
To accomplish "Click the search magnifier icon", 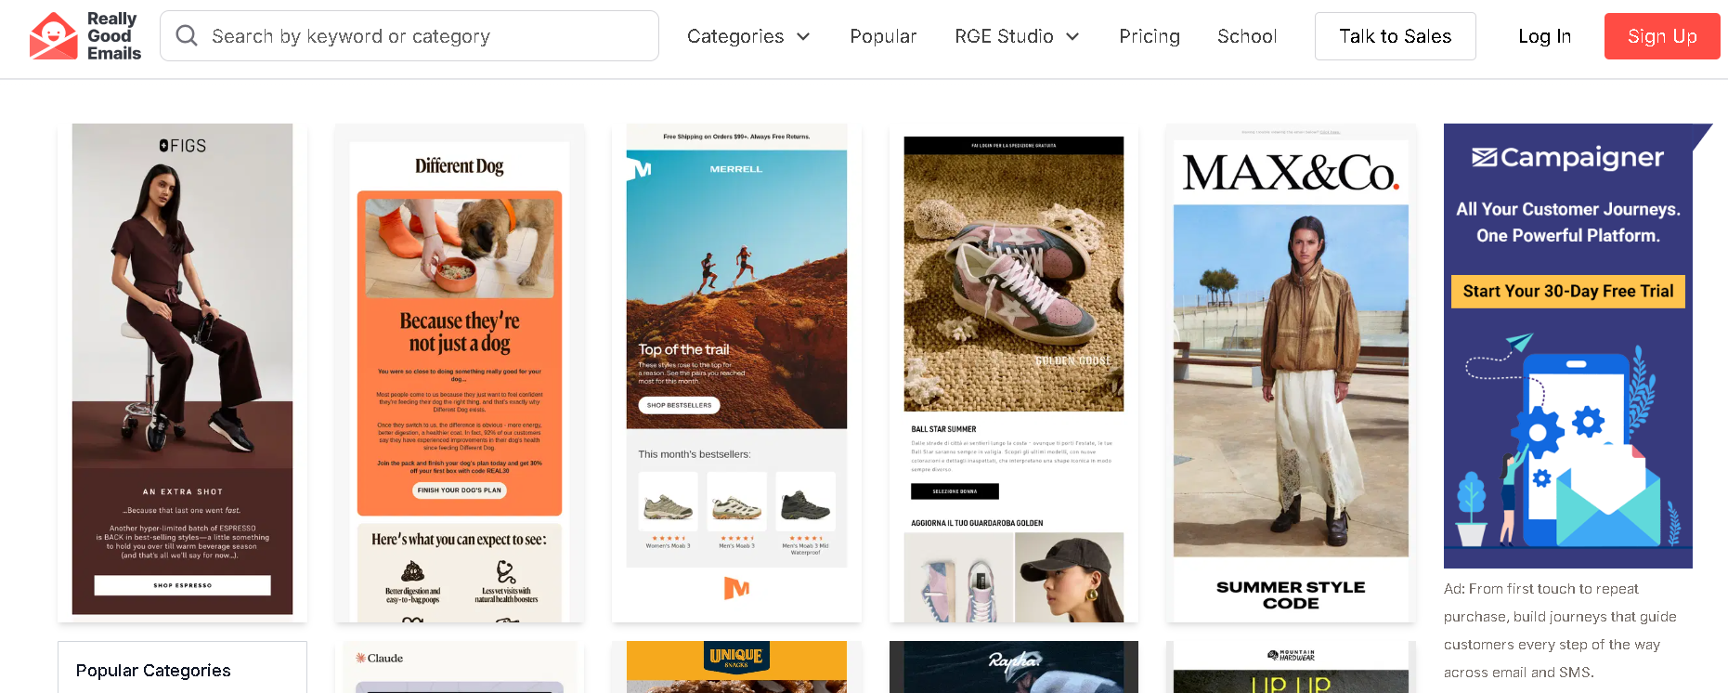I will click(187, 35).
